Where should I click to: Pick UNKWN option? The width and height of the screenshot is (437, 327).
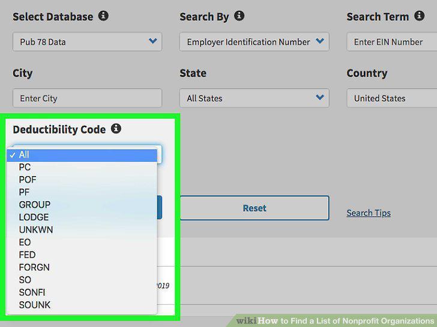click(x=82, y=230)
